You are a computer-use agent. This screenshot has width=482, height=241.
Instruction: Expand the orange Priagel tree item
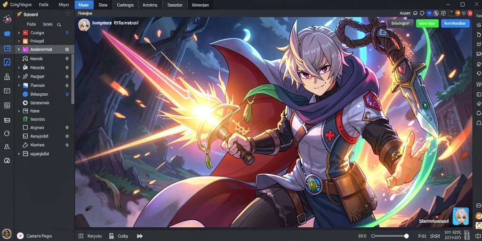click(19, 41)
